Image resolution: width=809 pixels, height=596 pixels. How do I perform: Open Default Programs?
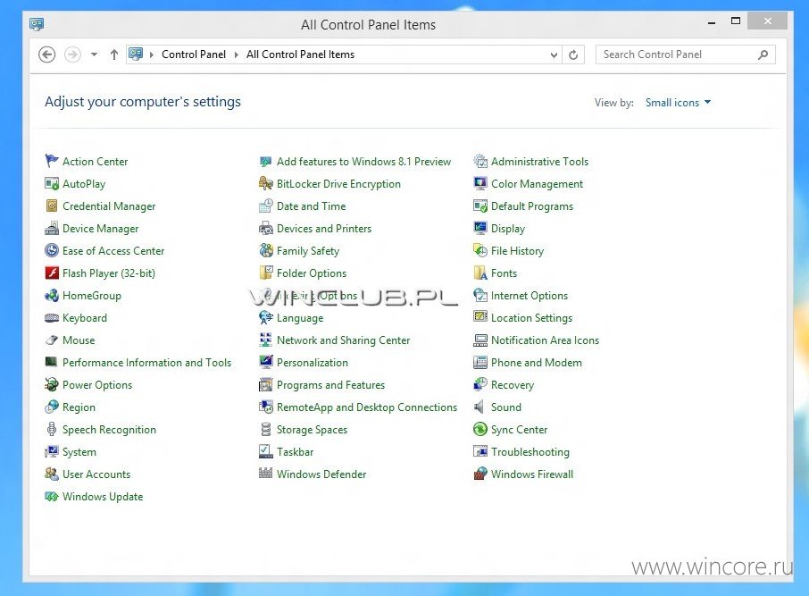532,206
